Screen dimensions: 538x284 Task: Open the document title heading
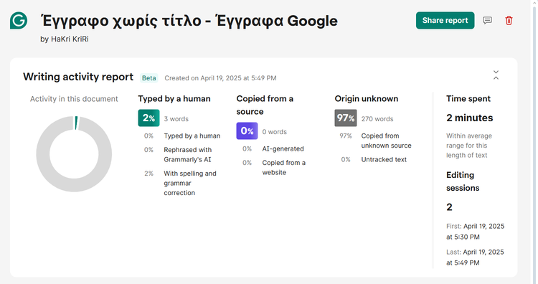pos(189,21)
